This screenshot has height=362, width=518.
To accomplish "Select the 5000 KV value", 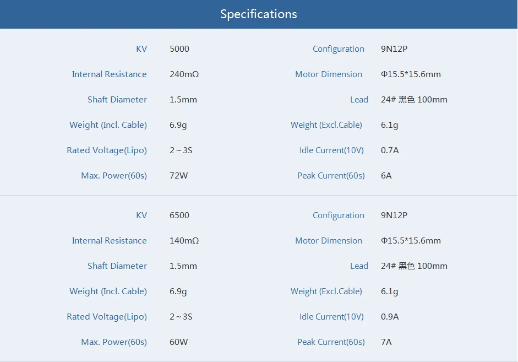I will tap(179, 49).
